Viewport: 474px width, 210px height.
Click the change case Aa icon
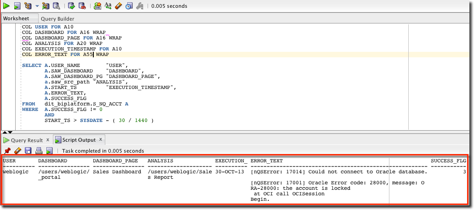[108, 6]
